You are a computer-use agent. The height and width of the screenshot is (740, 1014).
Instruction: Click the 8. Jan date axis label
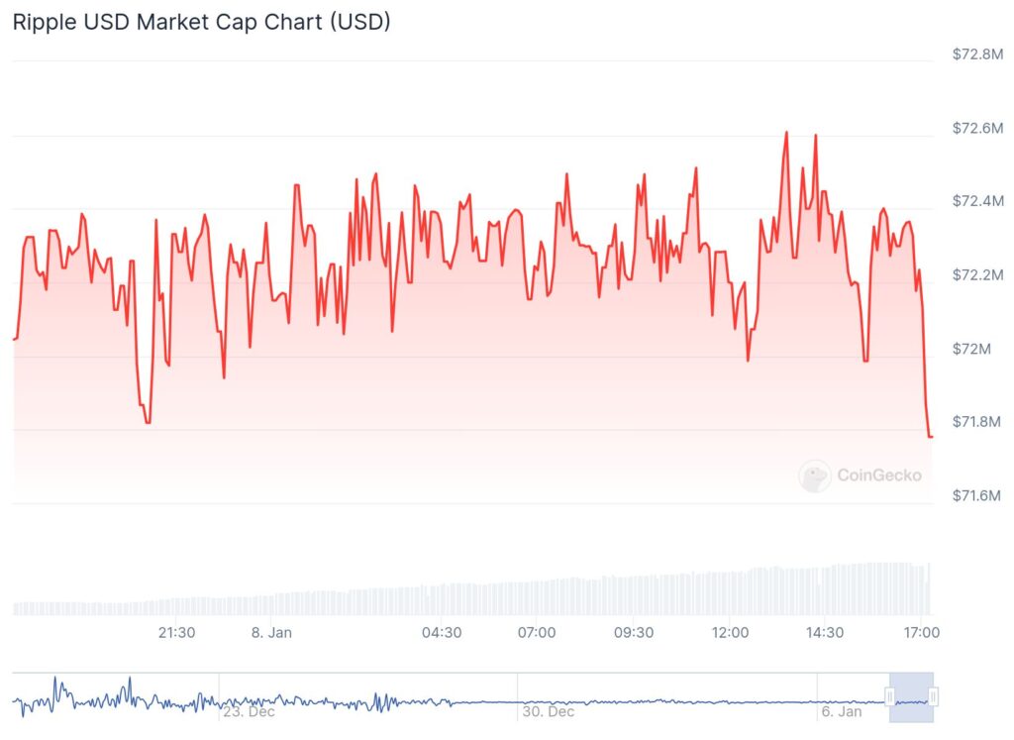pos(268,632)
